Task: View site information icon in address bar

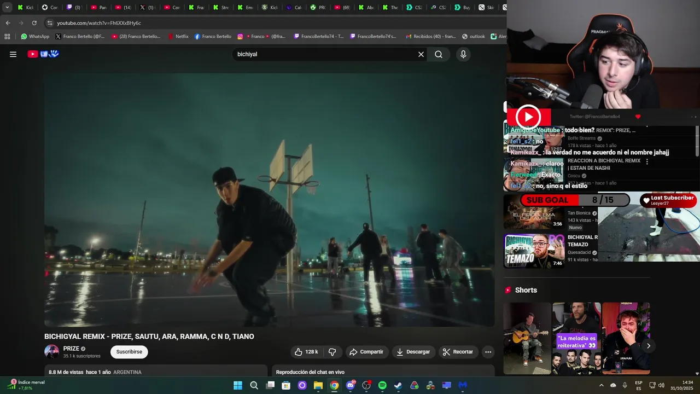Action: pyautogui.click(x=50, y=23)
